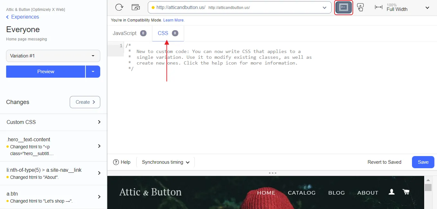The image size is (437, 209).
Task: Open the switch page browser icon
Action: (x=136, y=7)
